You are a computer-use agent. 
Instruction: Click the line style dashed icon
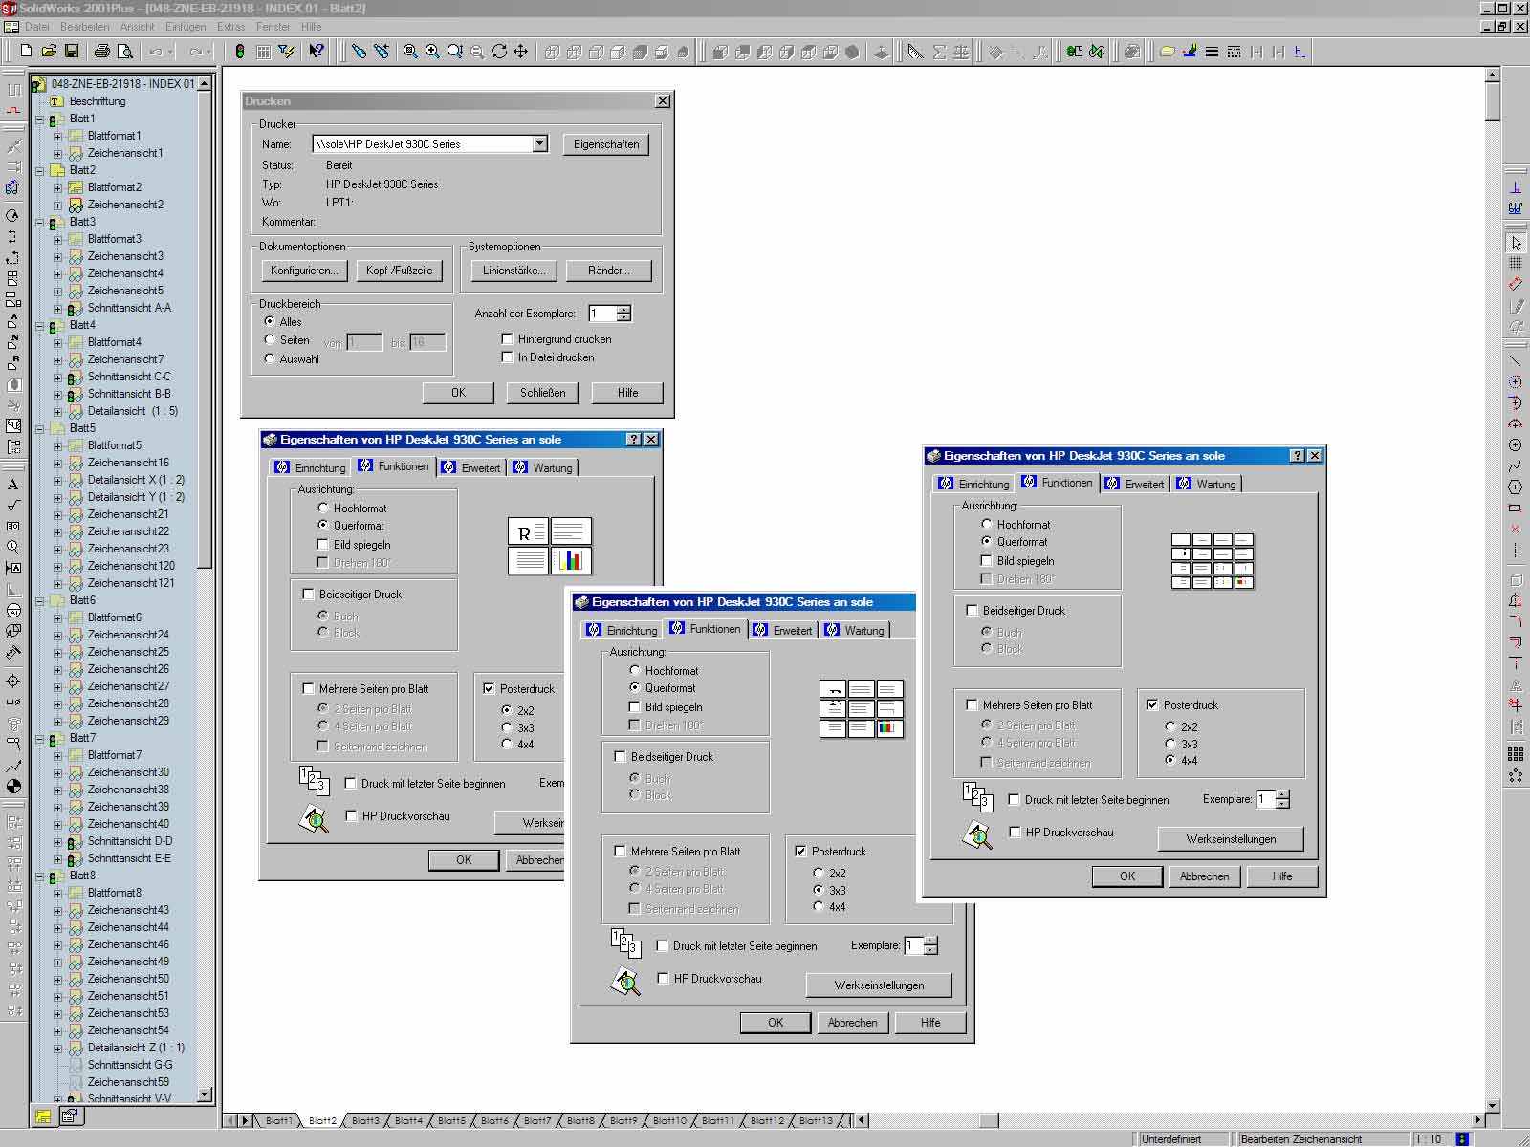click(x=1234, y=52)
